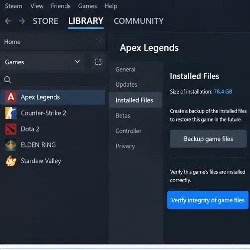Select Counter-Strike 2 in game list
The image size is (250, 250).
pos(53,113)
